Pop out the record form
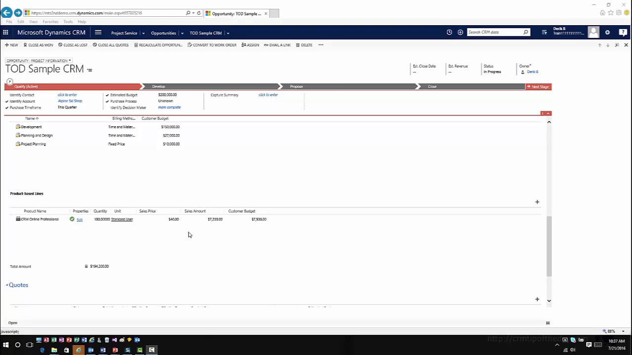 pyautogui.click(x=617, y=45)
